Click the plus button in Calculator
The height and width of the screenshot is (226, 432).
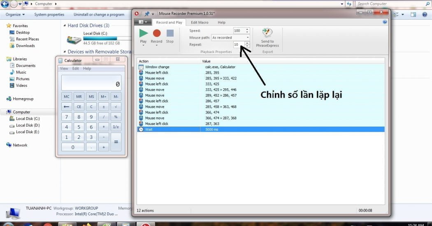tap(104, 147)
